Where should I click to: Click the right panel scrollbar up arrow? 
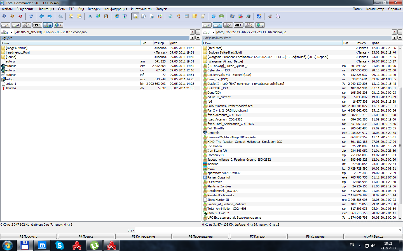point(400,48)
